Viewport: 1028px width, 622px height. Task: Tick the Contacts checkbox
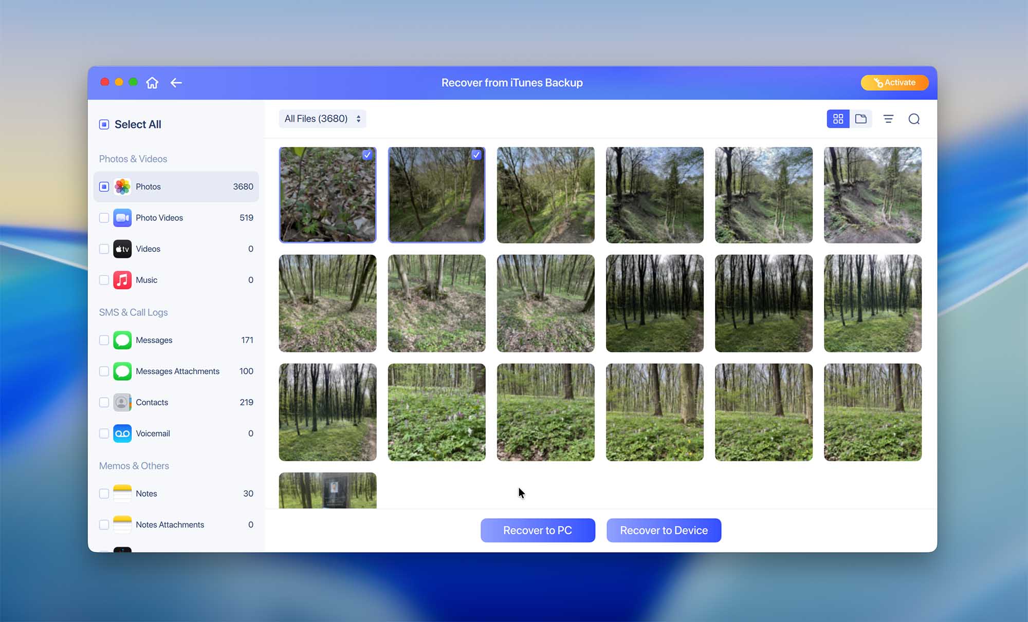pyautogui.click(x=104, y=402)
